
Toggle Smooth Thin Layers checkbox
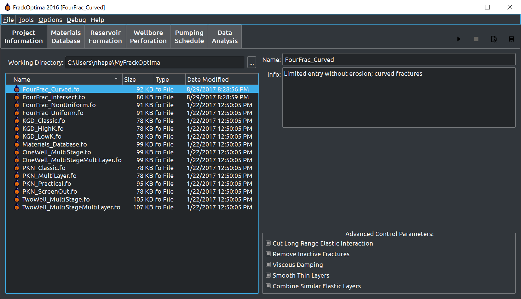pos(268,275)
